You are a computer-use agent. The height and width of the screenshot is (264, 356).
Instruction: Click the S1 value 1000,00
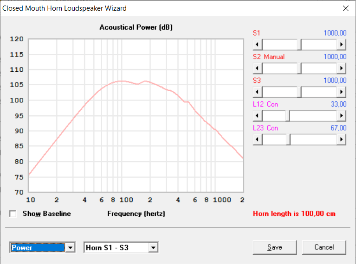[335, 33]
